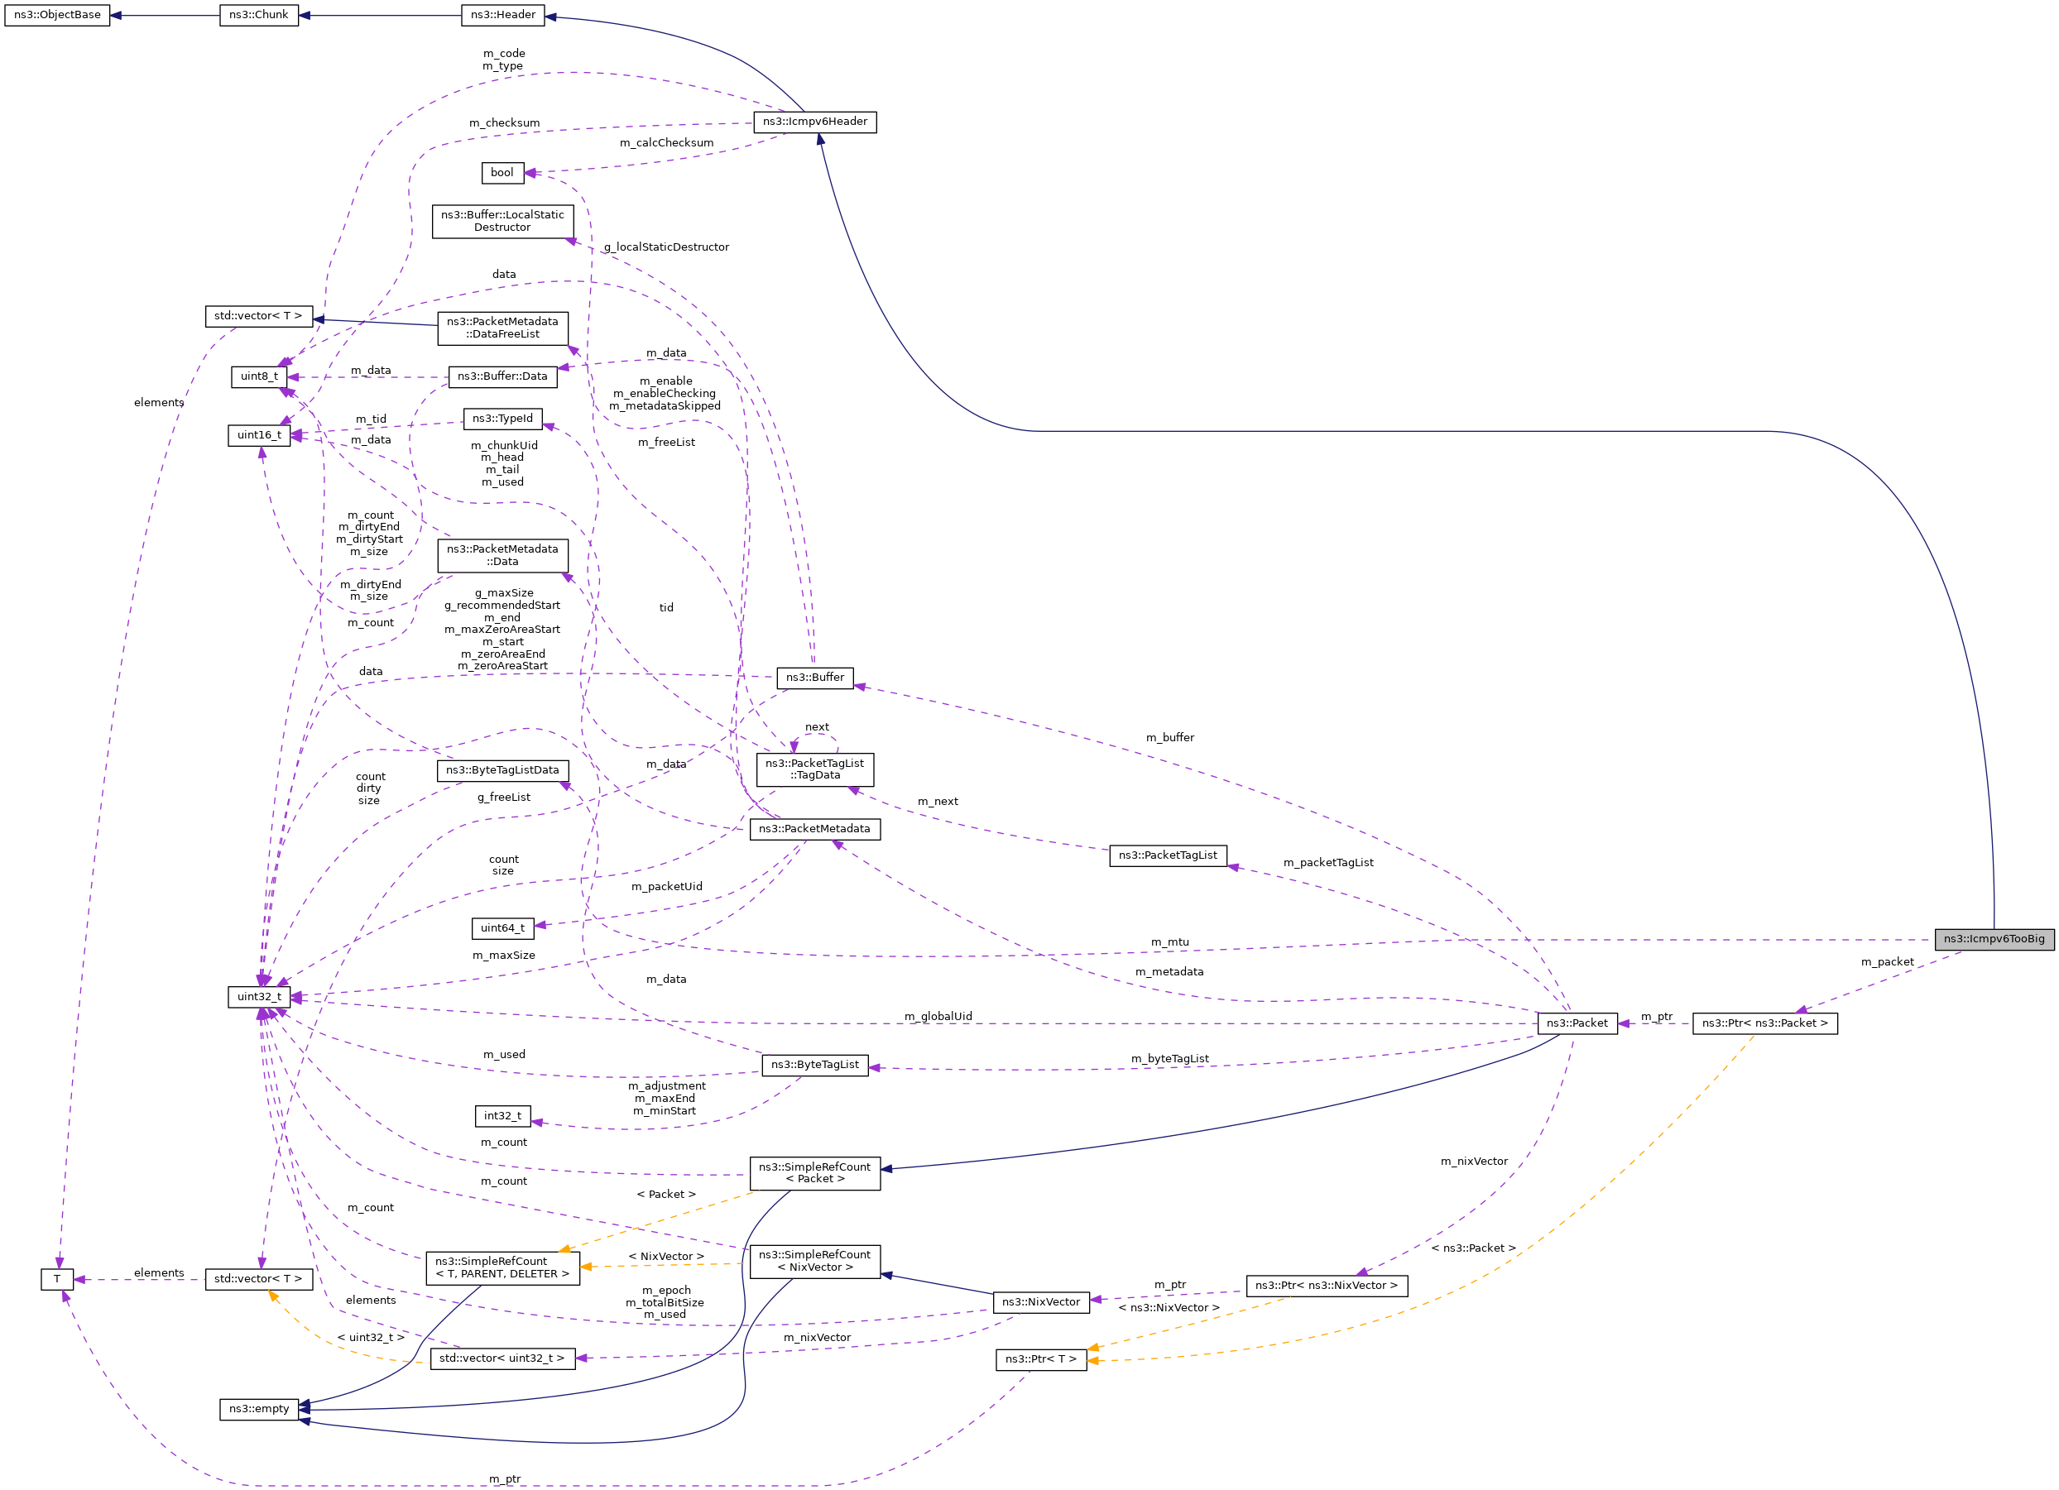Click the m_byteTagList edge label

pos(1169,1059)
